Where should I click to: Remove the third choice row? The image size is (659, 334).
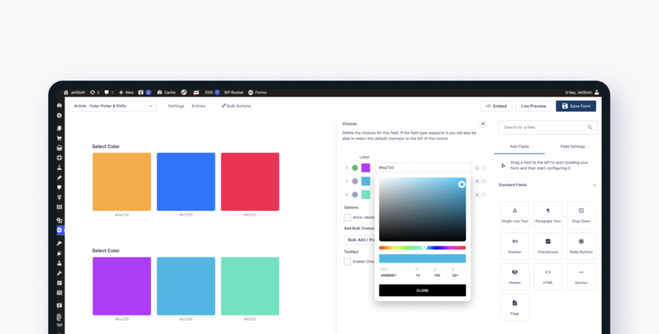tap(484, 195)
